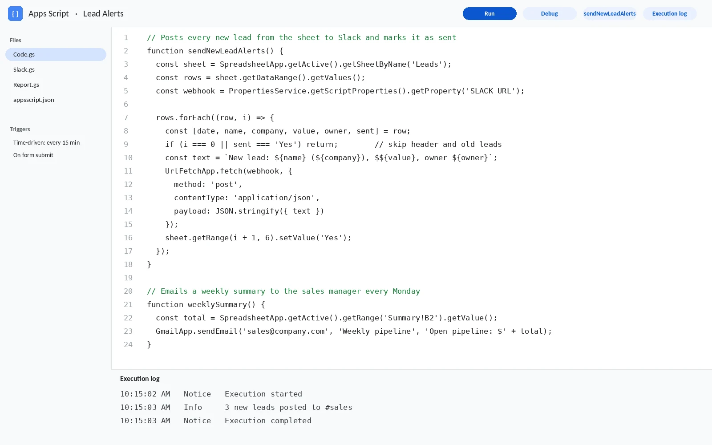This screenshot has height=445, width=712.
Task: Click the method: 'post' line
Action: [208, 184]
